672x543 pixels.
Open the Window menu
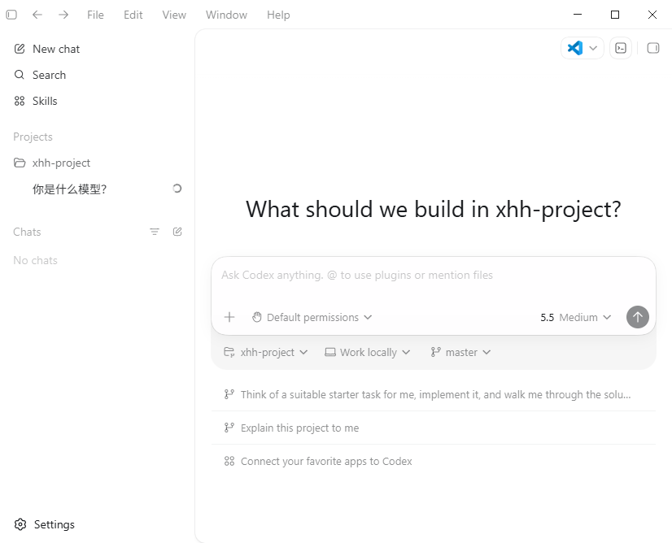tap(226, 15)
